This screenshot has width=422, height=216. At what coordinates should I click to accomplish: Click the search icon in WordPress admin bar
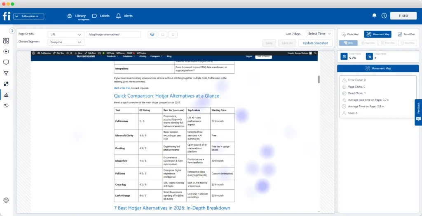pyautogui.click(x=315, y=53)
